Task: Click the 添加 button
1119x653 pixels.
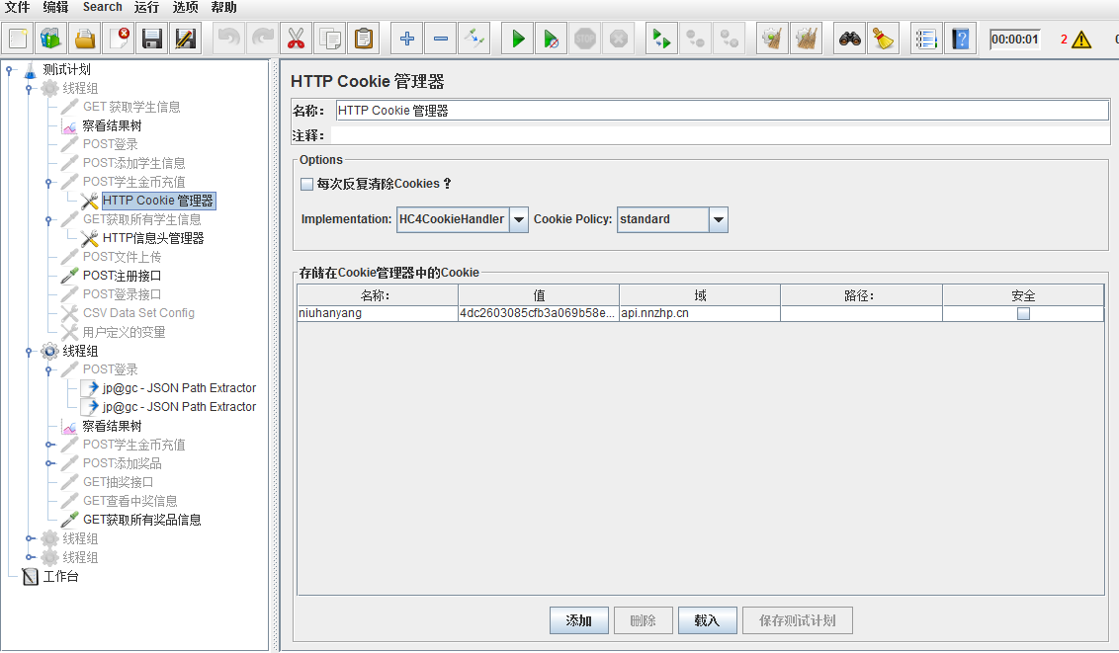Action: [578, 620]
